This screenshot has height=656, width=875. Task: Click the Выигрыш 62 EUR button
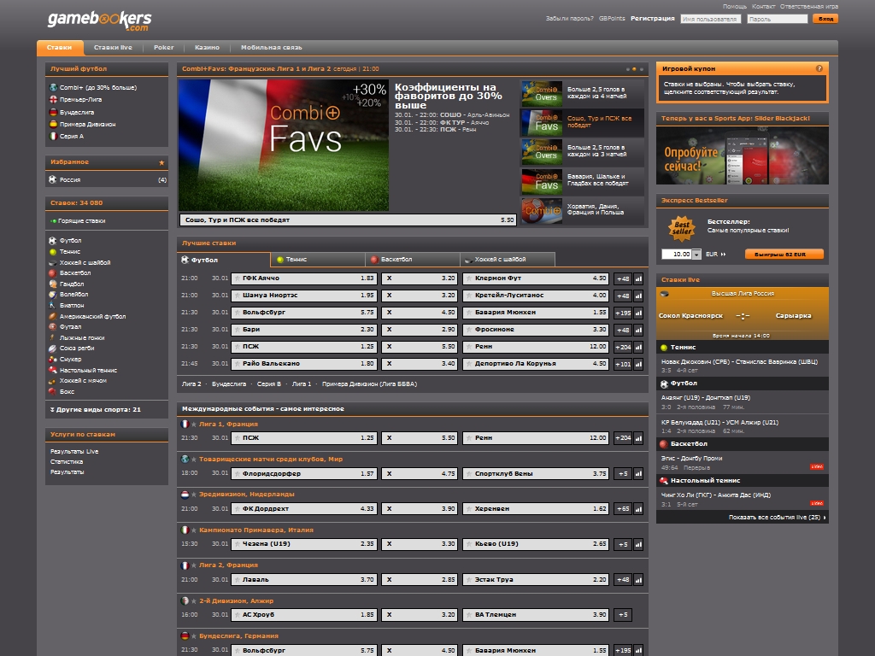(x=784, y=255)
